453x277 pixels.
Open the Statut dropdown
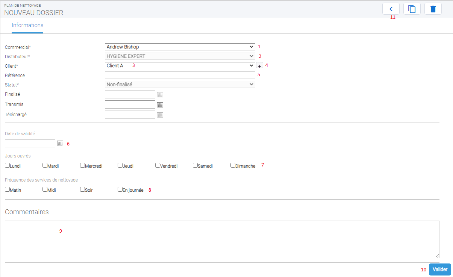[x=180, y=85]
